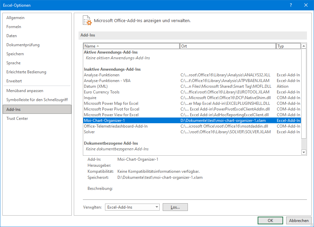Click the scroll up arrow of list
The height and width of the screenshot is (227, 314).
point(304,46)
